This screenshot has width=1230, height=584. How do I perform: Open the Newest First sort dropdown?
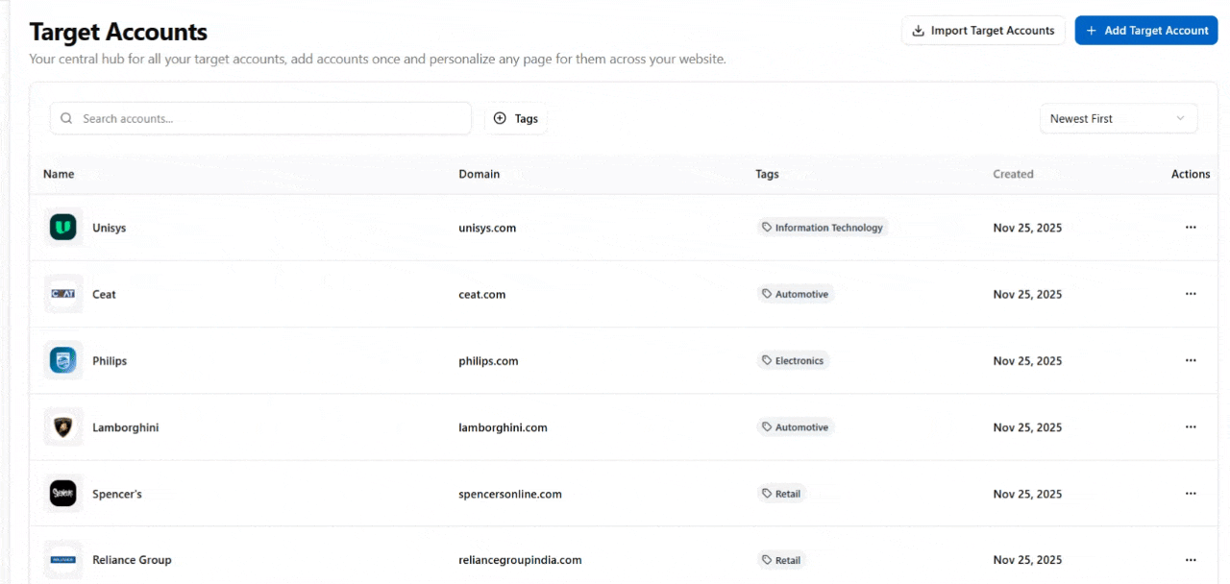[x=1119, y=118]
